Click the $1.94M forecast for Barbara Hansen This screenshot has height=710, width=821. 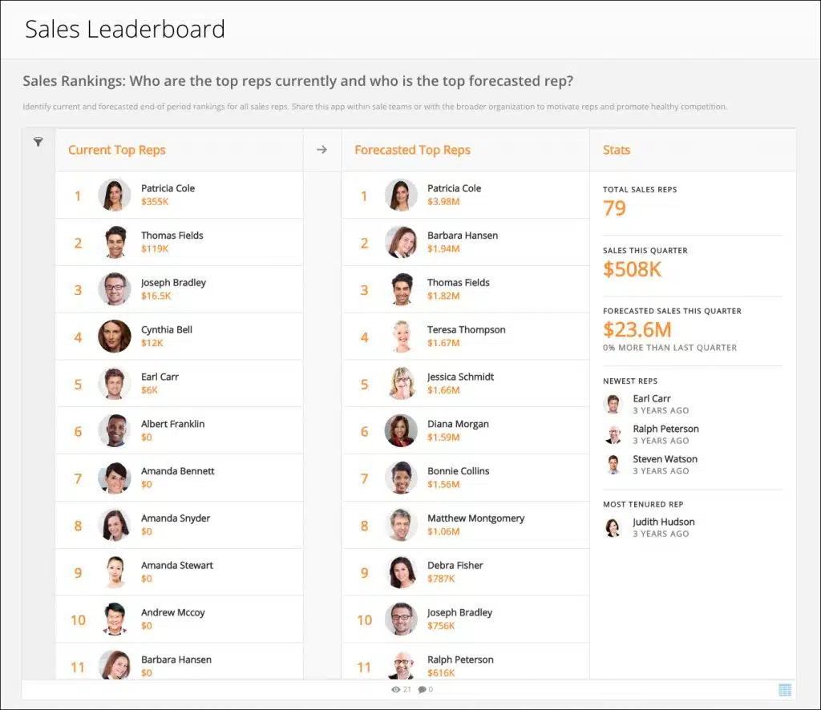tap(443, 248)
